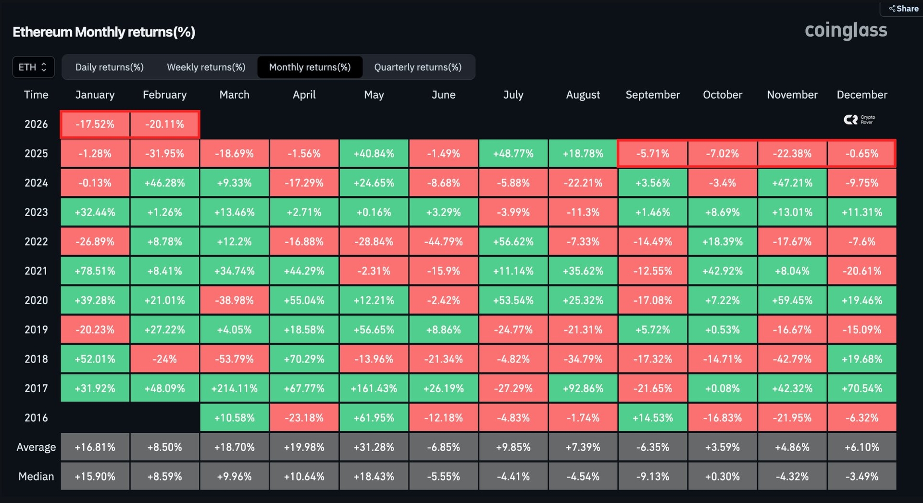Select the Monthly returns(%) tab

coord(310,67)
